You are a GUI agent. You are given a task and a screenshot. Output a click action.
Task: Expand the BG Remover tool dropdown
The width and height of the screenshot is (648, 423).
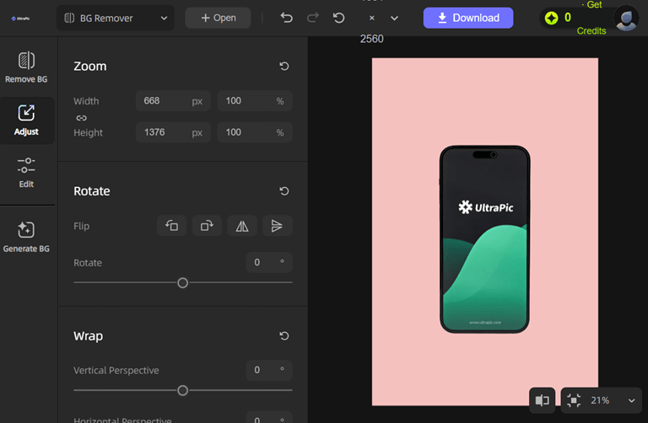116,19
